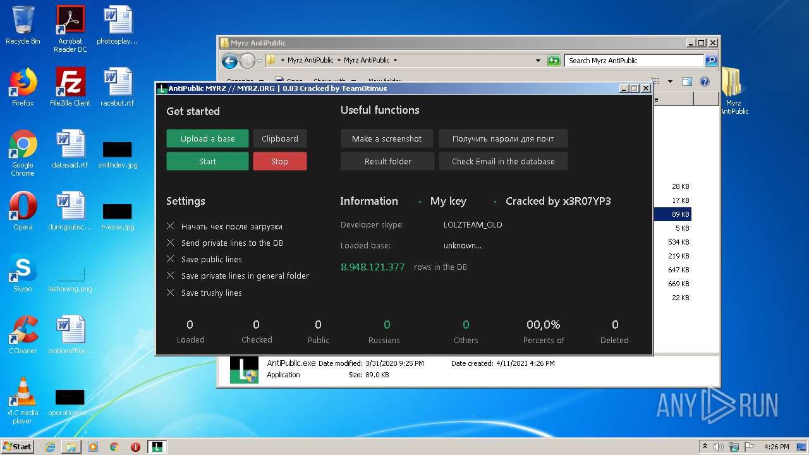The image size is (809, 455).
Task: Click Make a screenshot
Action: pos(387,138)
